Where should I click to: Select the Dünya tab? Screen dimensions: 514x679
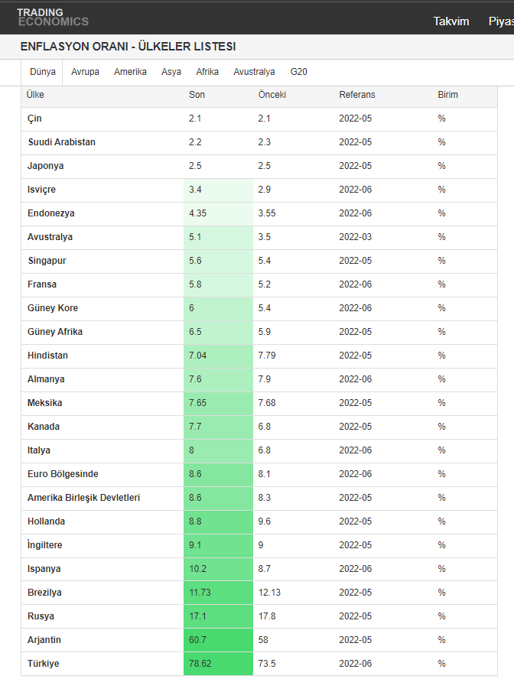click(x=43, y=72)
